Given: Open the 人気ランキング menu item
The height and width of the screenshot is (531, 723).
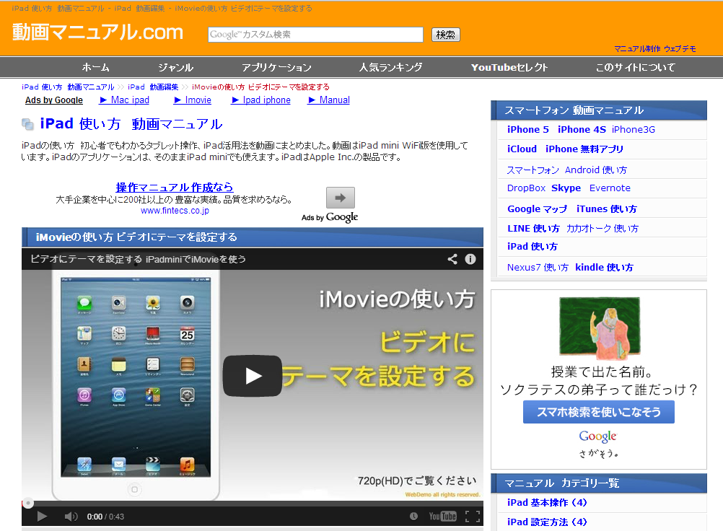Looking at the screenshot, I should pos(390,67).
